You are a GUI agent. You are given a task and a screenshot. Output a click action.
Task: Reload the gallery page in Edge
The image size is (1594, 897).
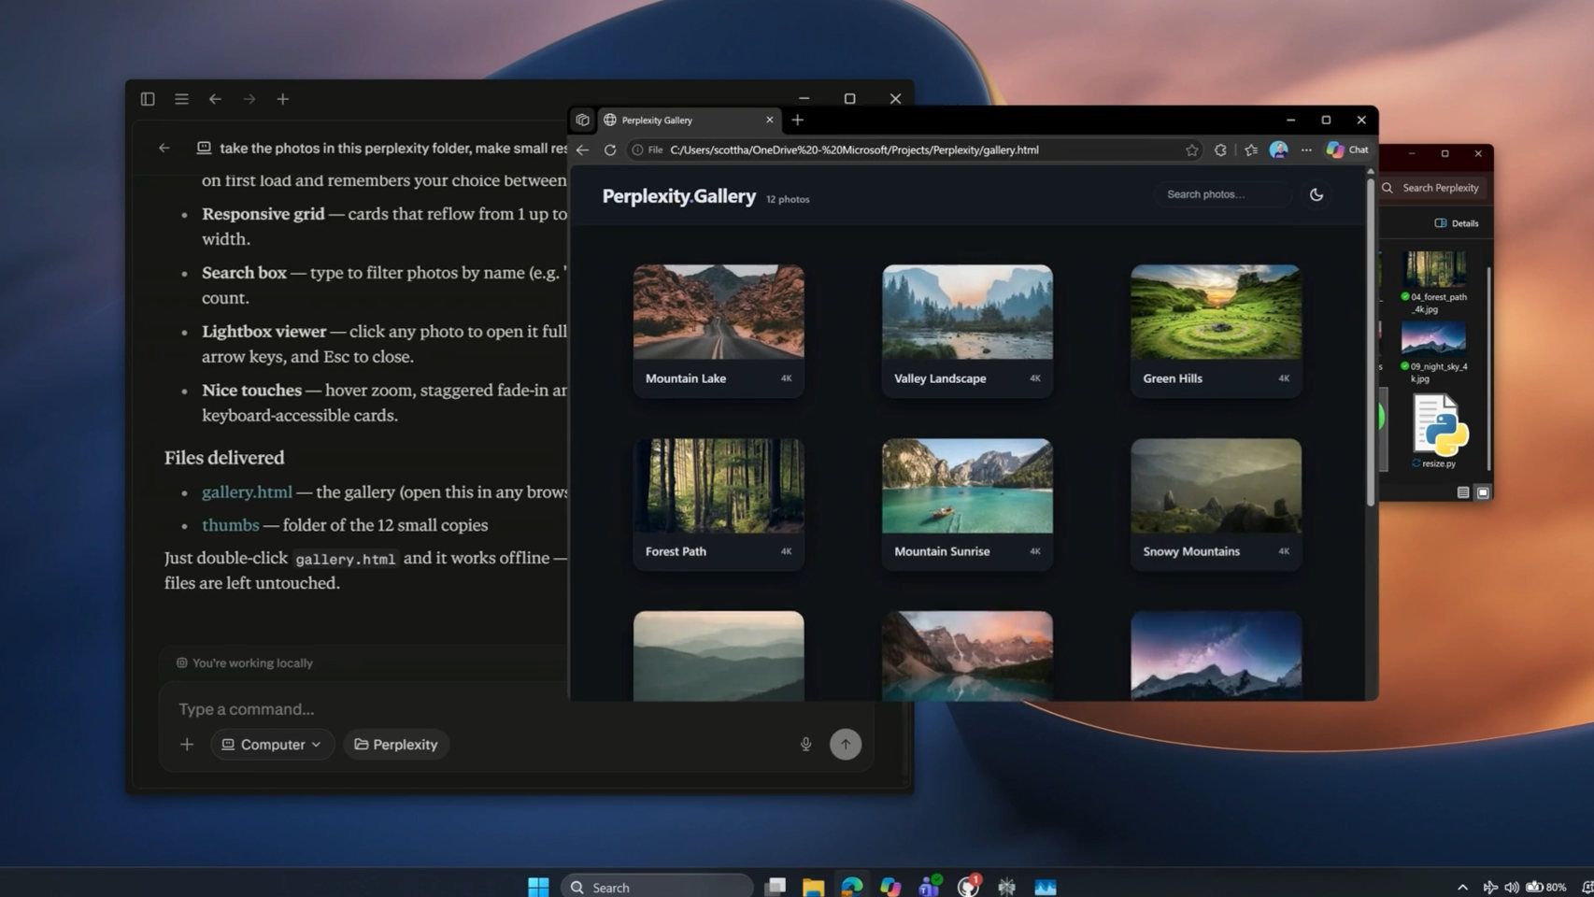(x=610, y=149)
